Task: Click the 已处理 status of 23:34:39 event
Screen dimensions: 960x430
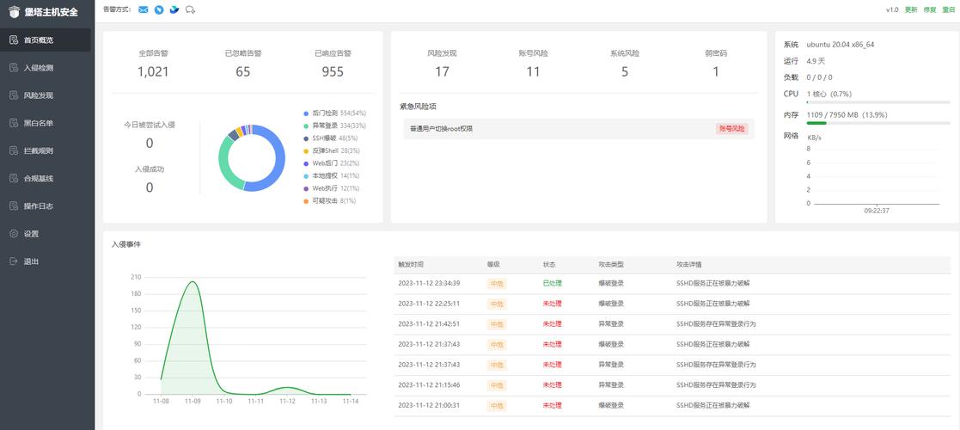Action: coord(553,284)
